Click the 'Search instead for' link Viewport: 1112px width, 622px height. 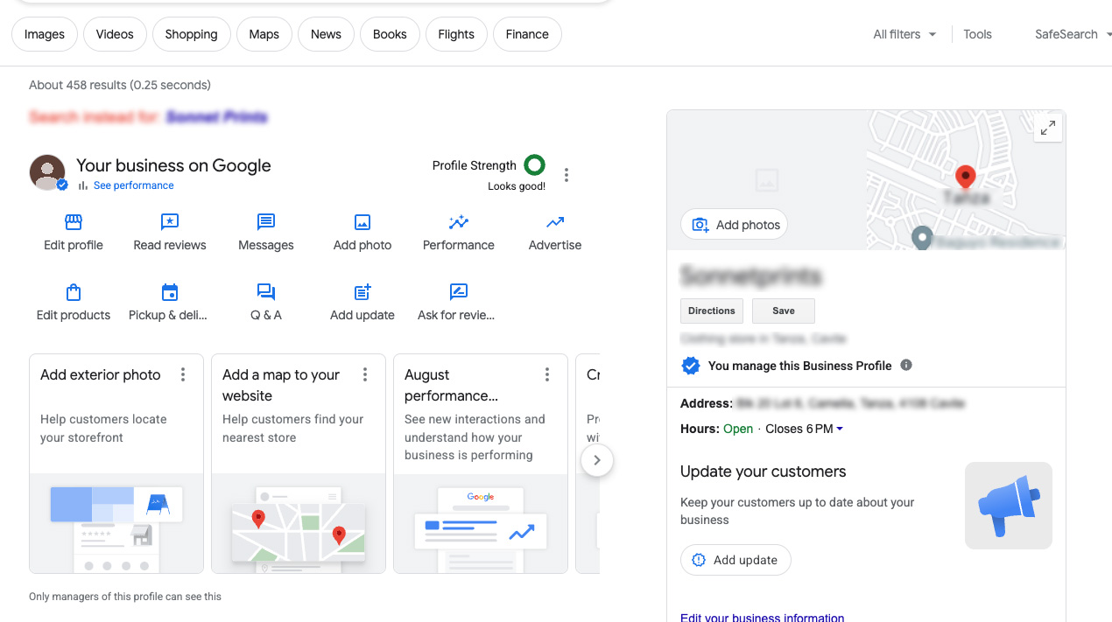(x=216, y=116)
